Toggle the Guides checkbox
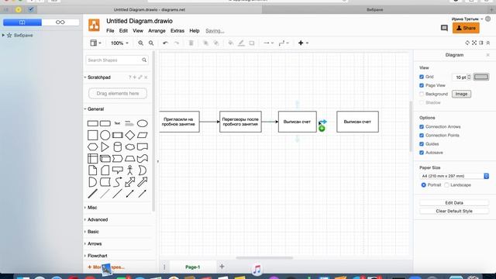This screenshot has width=496, height=279. 422,144
